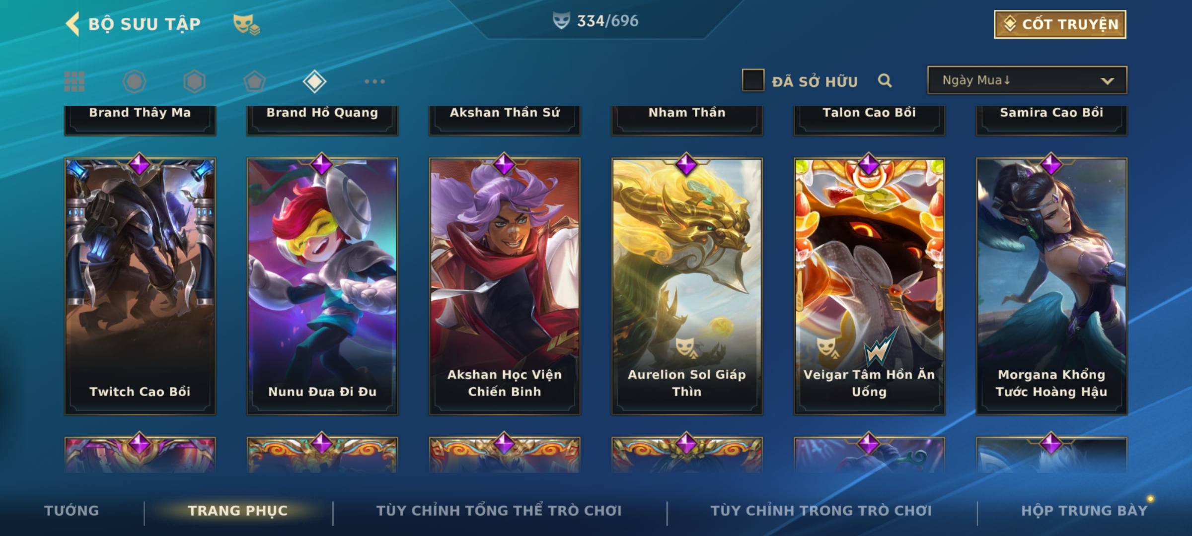Select the diamond rarity filter icon
Image resolution: width=1192 pixels, height=536 pixels.
point(314,81)
